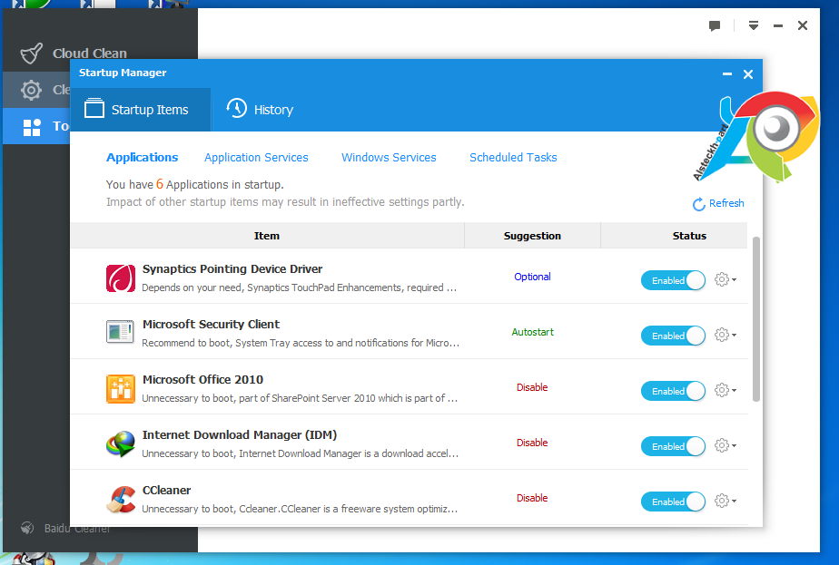Open gear options for CCleaner

point(725,501)
